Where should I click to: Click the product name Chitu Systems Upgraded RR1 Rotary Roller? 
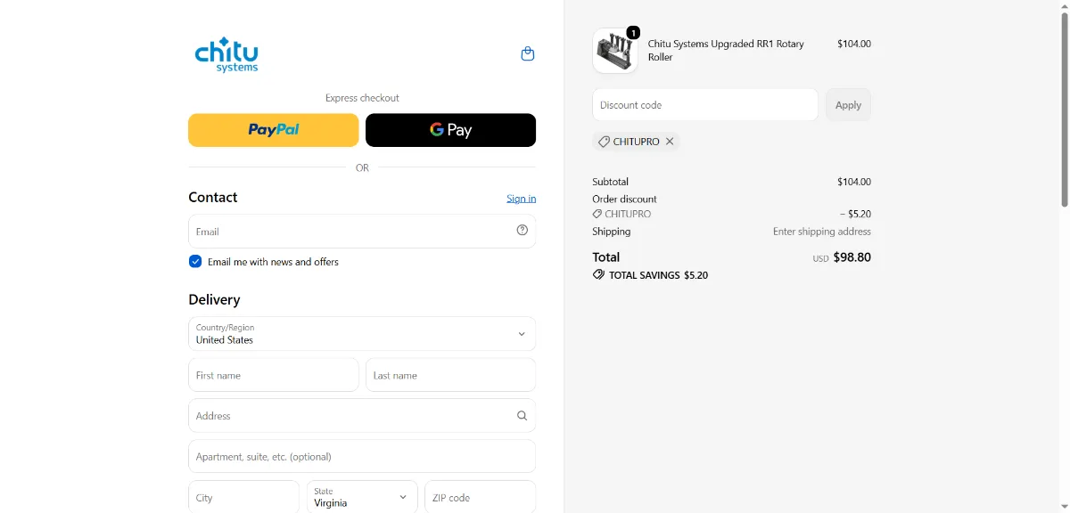(x=726, y=50)
